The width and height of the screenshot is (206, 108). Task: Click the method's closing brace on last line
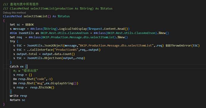pyautogui.click(x=4, y=104)
